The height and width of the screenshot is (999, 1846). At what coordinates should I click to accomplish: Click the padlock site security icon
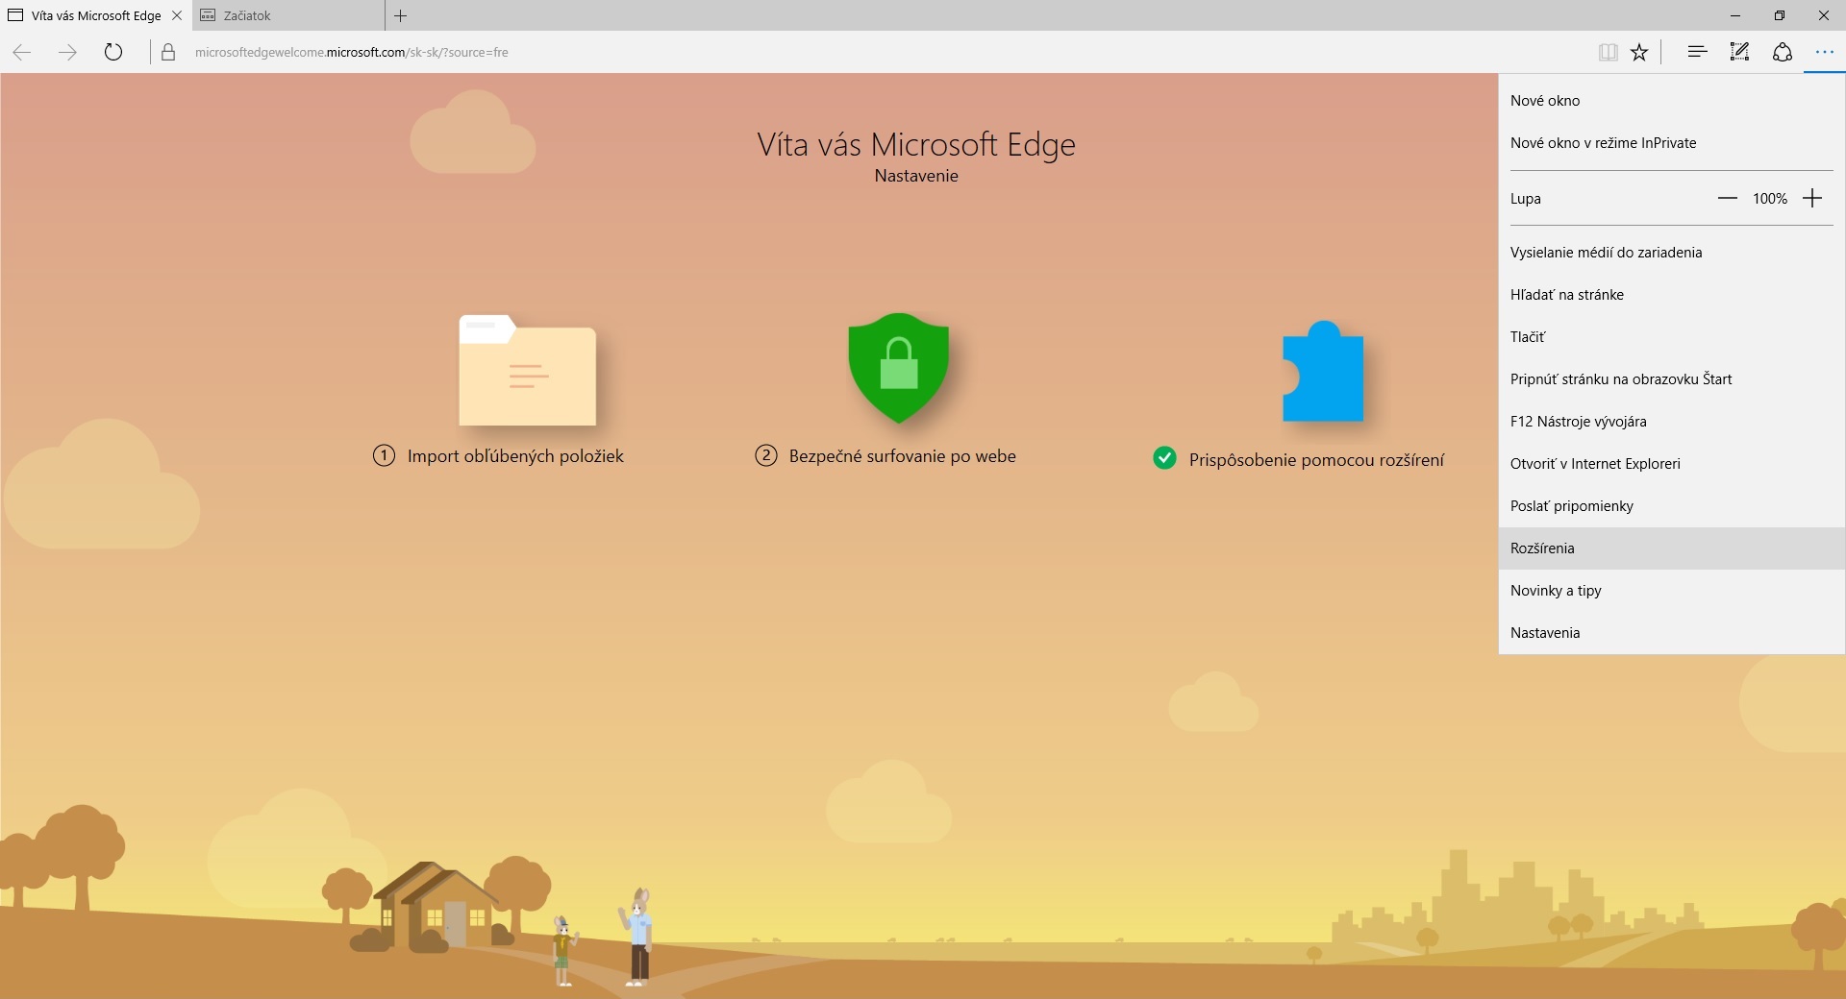[168, 52]
